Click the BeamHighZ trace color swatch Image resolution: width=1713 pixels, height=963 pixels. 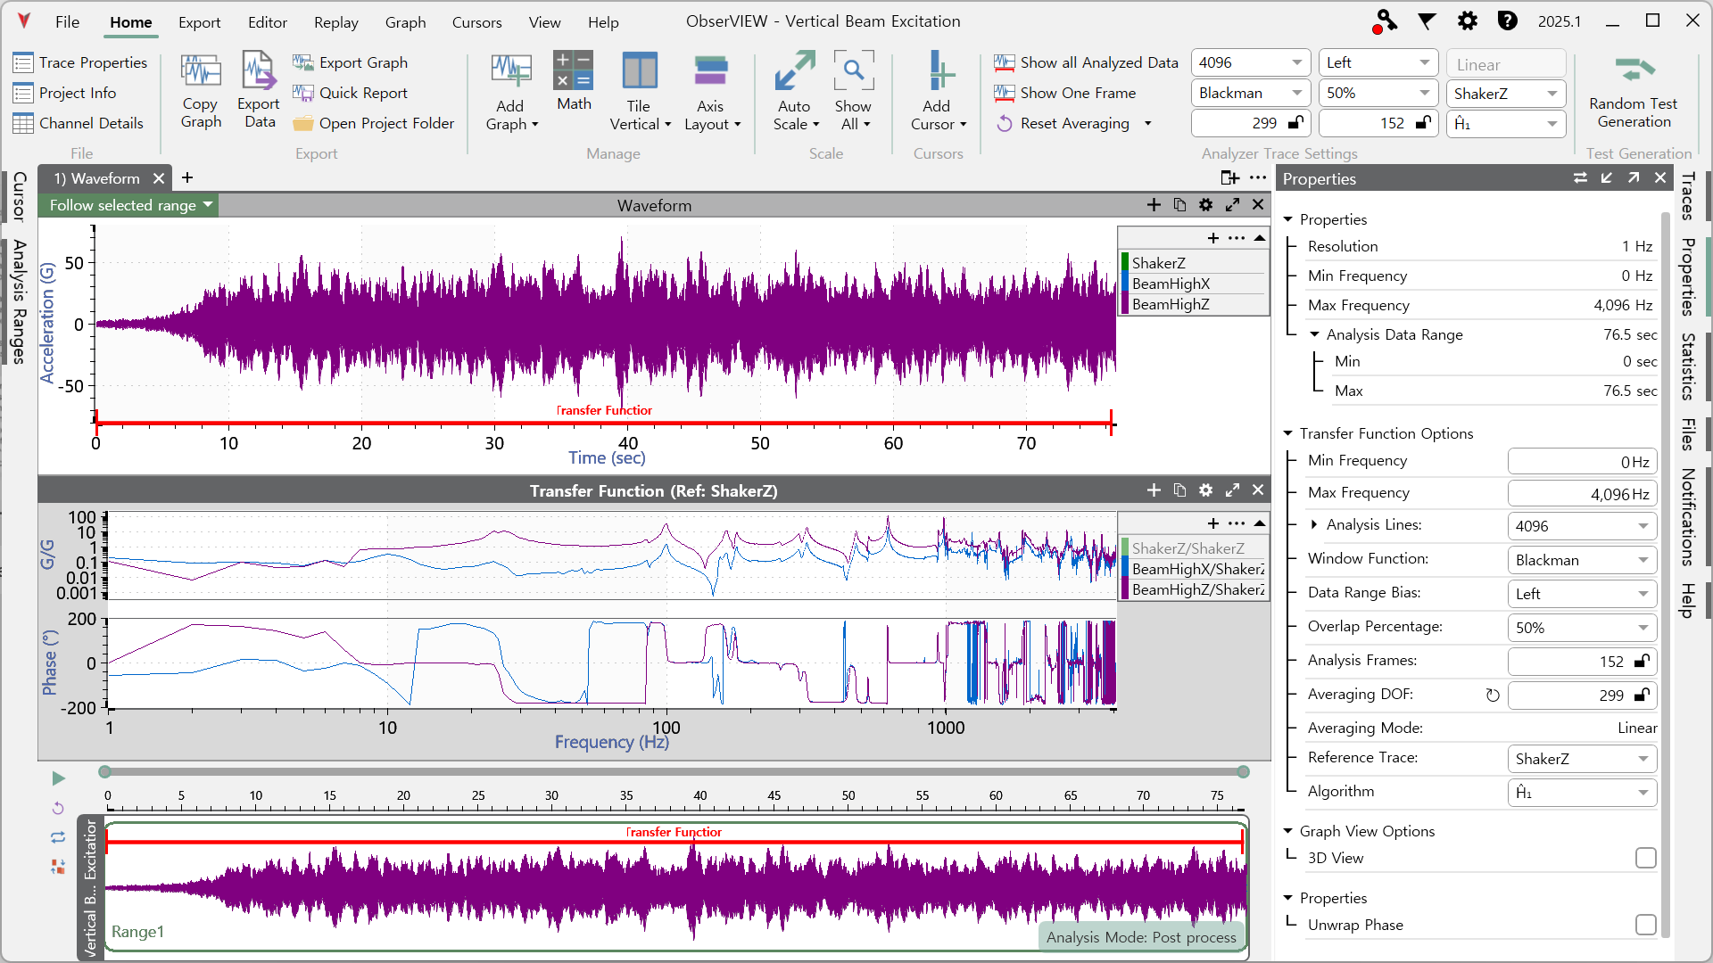[x=1125, y=304]
